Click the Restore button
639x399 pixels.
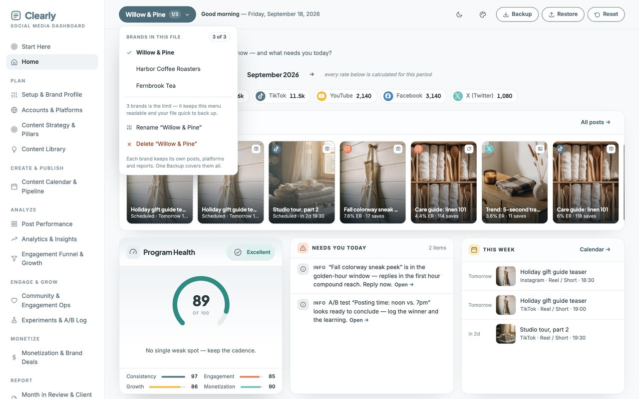563,14
